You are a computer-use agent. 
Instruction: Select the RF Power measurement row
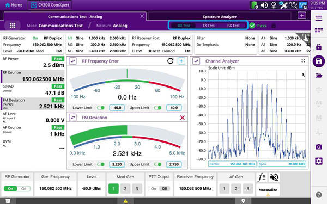pos(33,62)
